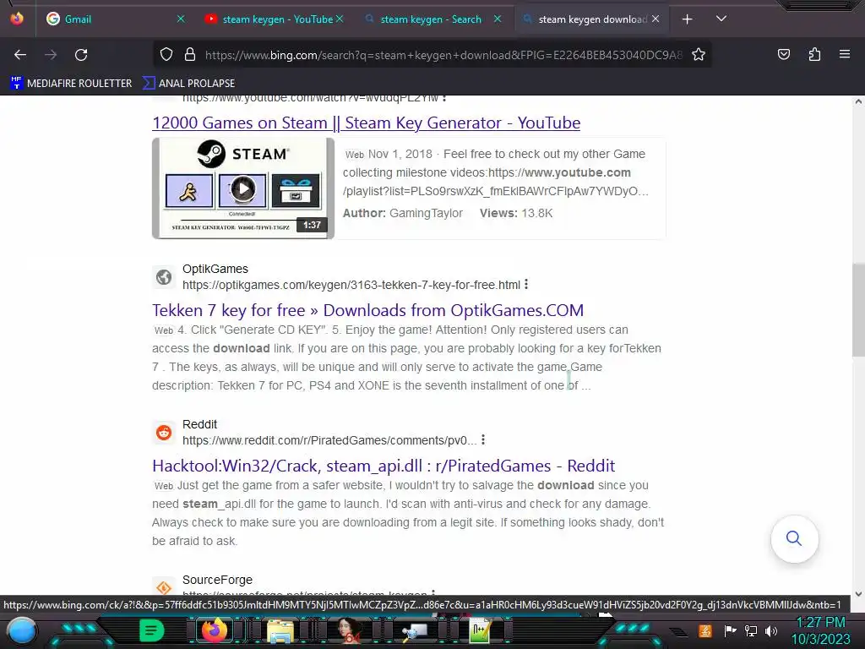Click the address bar URL field

(x=443, y=55)
